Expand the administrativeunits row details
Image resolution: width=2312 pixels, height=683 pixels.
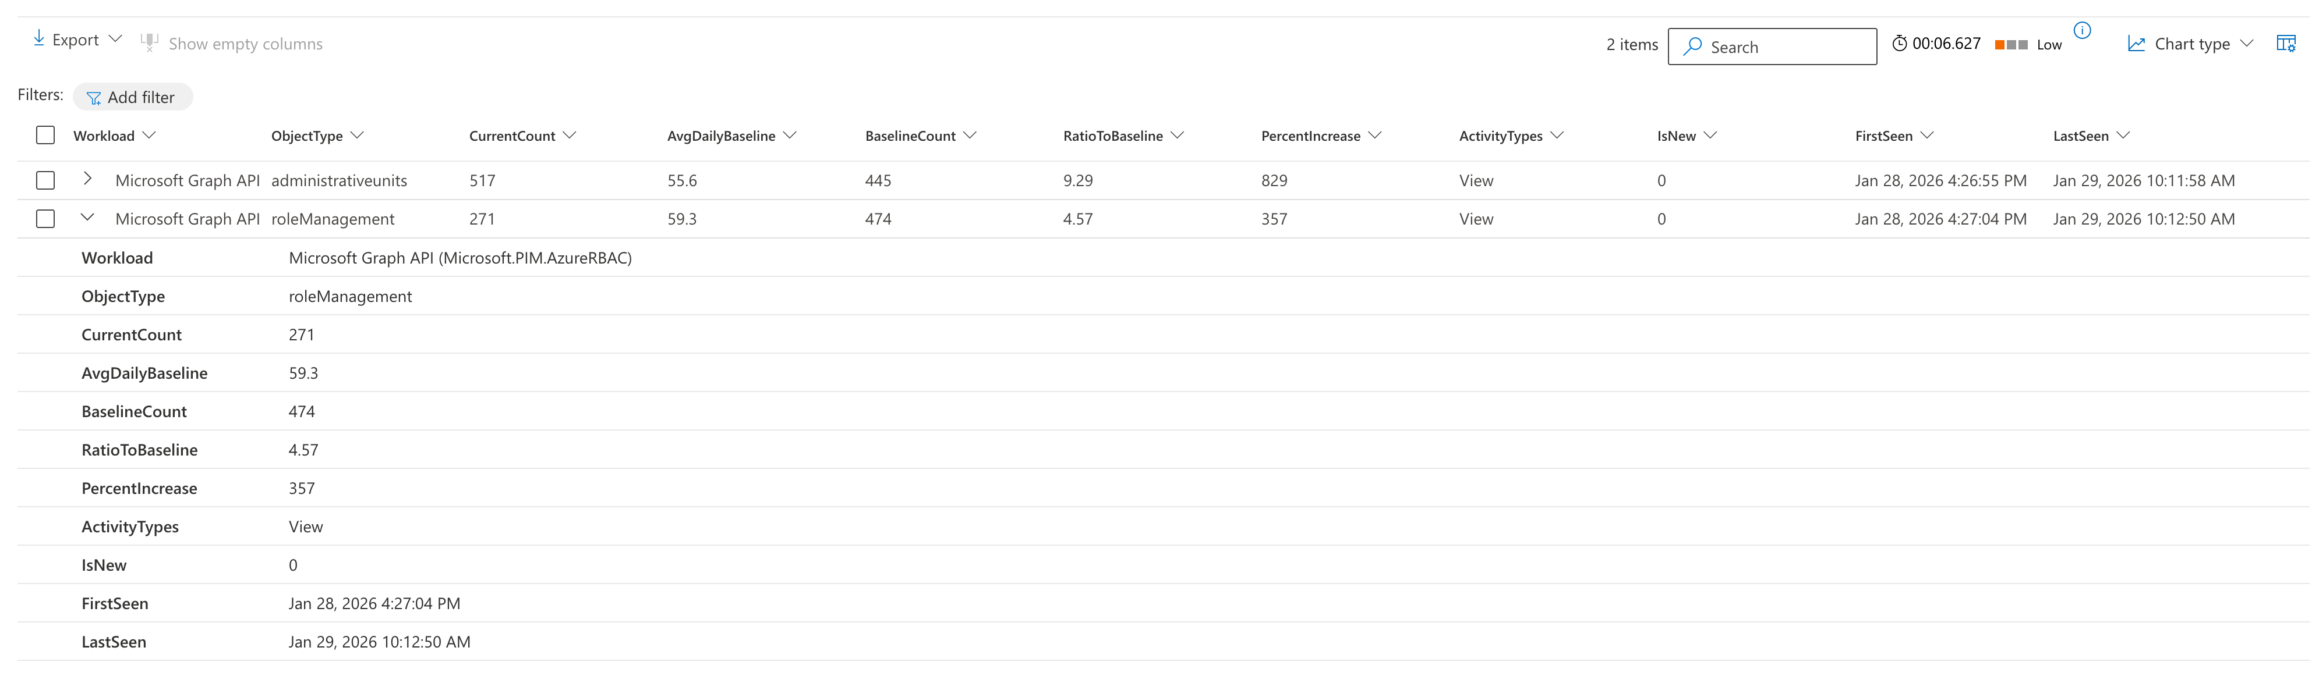tap(87, 179)
